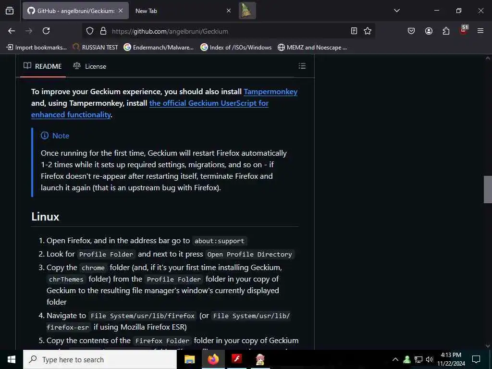Screen dimensions: 492x369
Task: Select the GitHub angelbruni/Geckium tab
Action: click(75, 11)
